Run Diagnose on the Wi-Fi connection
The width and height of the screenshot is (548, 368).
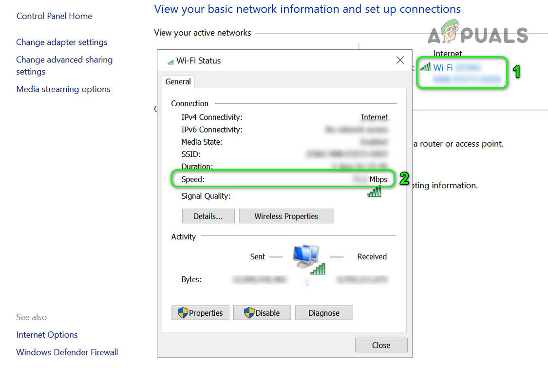pos(324,313)
